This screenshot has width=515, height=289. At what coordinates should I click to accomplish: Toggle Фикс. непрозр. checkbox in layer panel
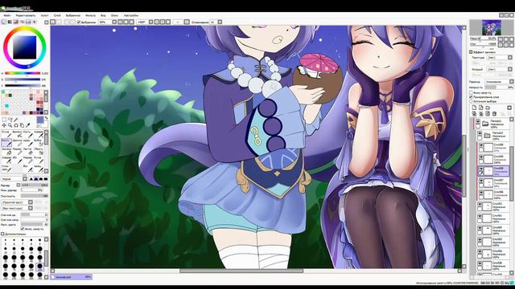[472, 93]
